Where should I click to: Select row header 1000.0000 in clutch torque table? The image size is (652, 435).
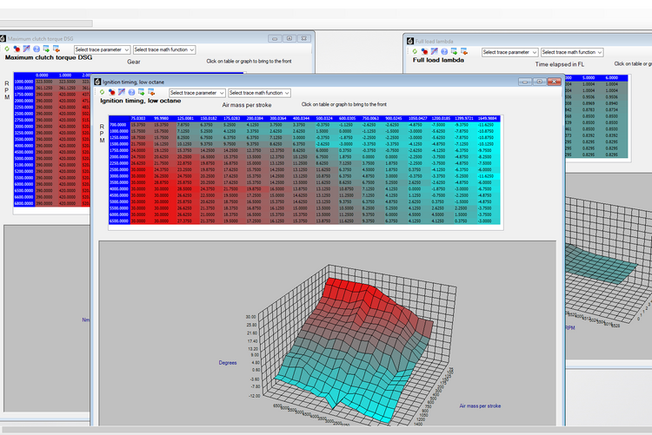(23, 82)
